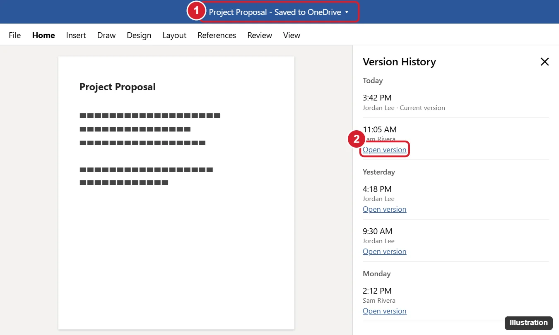This screenshot has height=335, width=559.
Task: Open the File menu
Action: coord(14,35)
